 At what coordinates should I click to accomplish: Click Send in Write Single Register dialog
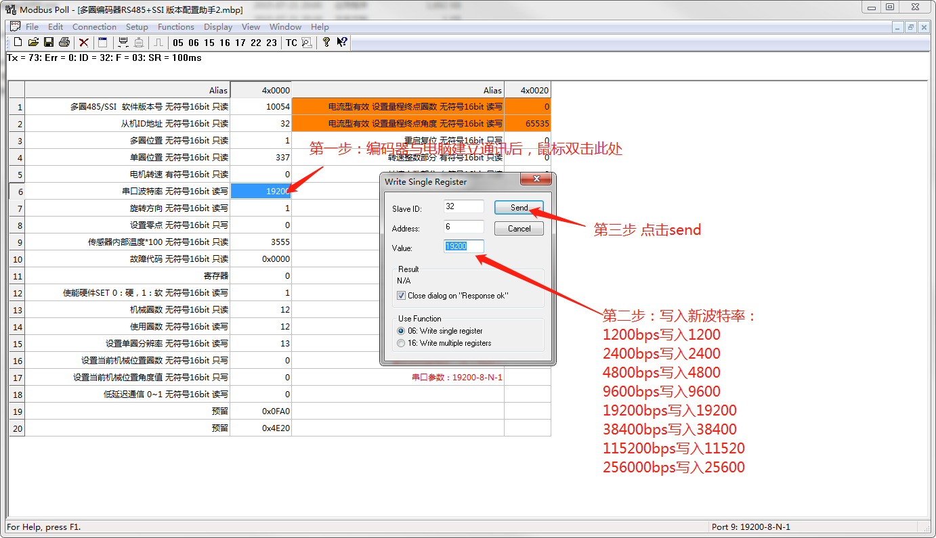coord(519,208)
